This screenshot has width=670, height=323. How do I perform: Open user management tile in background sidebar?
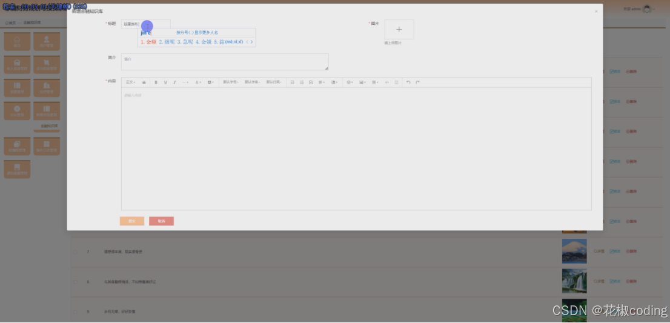47,41
